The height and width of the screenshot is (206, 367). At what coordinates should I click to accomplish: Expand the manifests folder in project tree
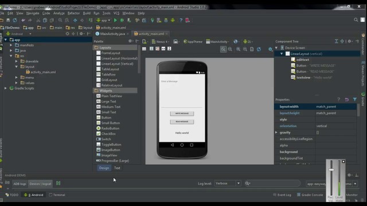coord(11,45)
